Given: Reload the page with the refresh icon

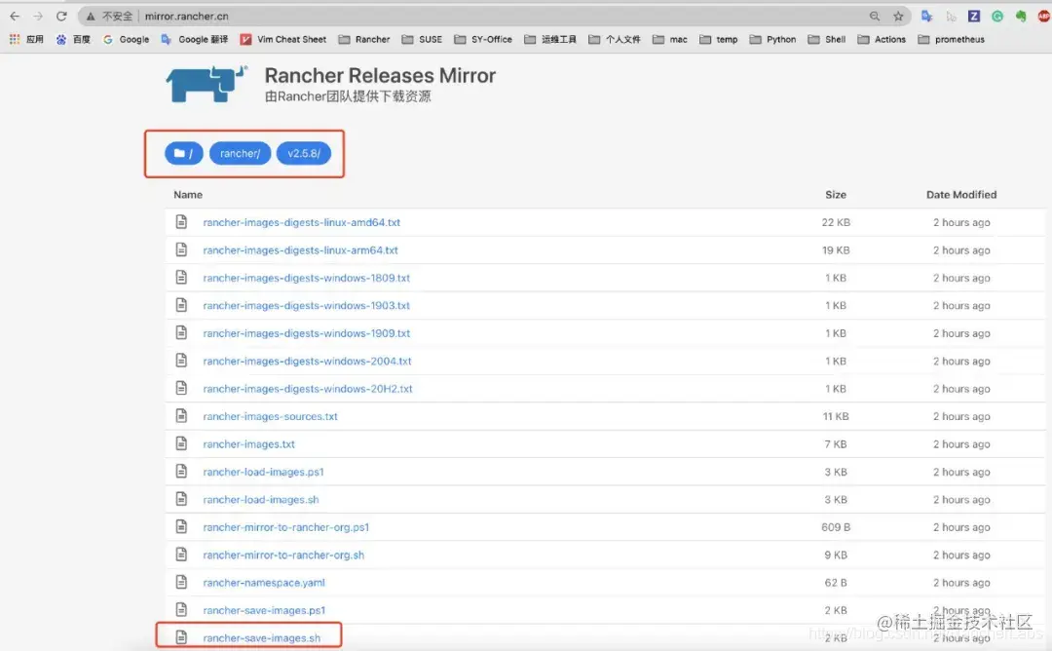Looking at the screenshot, I should 61,17.
